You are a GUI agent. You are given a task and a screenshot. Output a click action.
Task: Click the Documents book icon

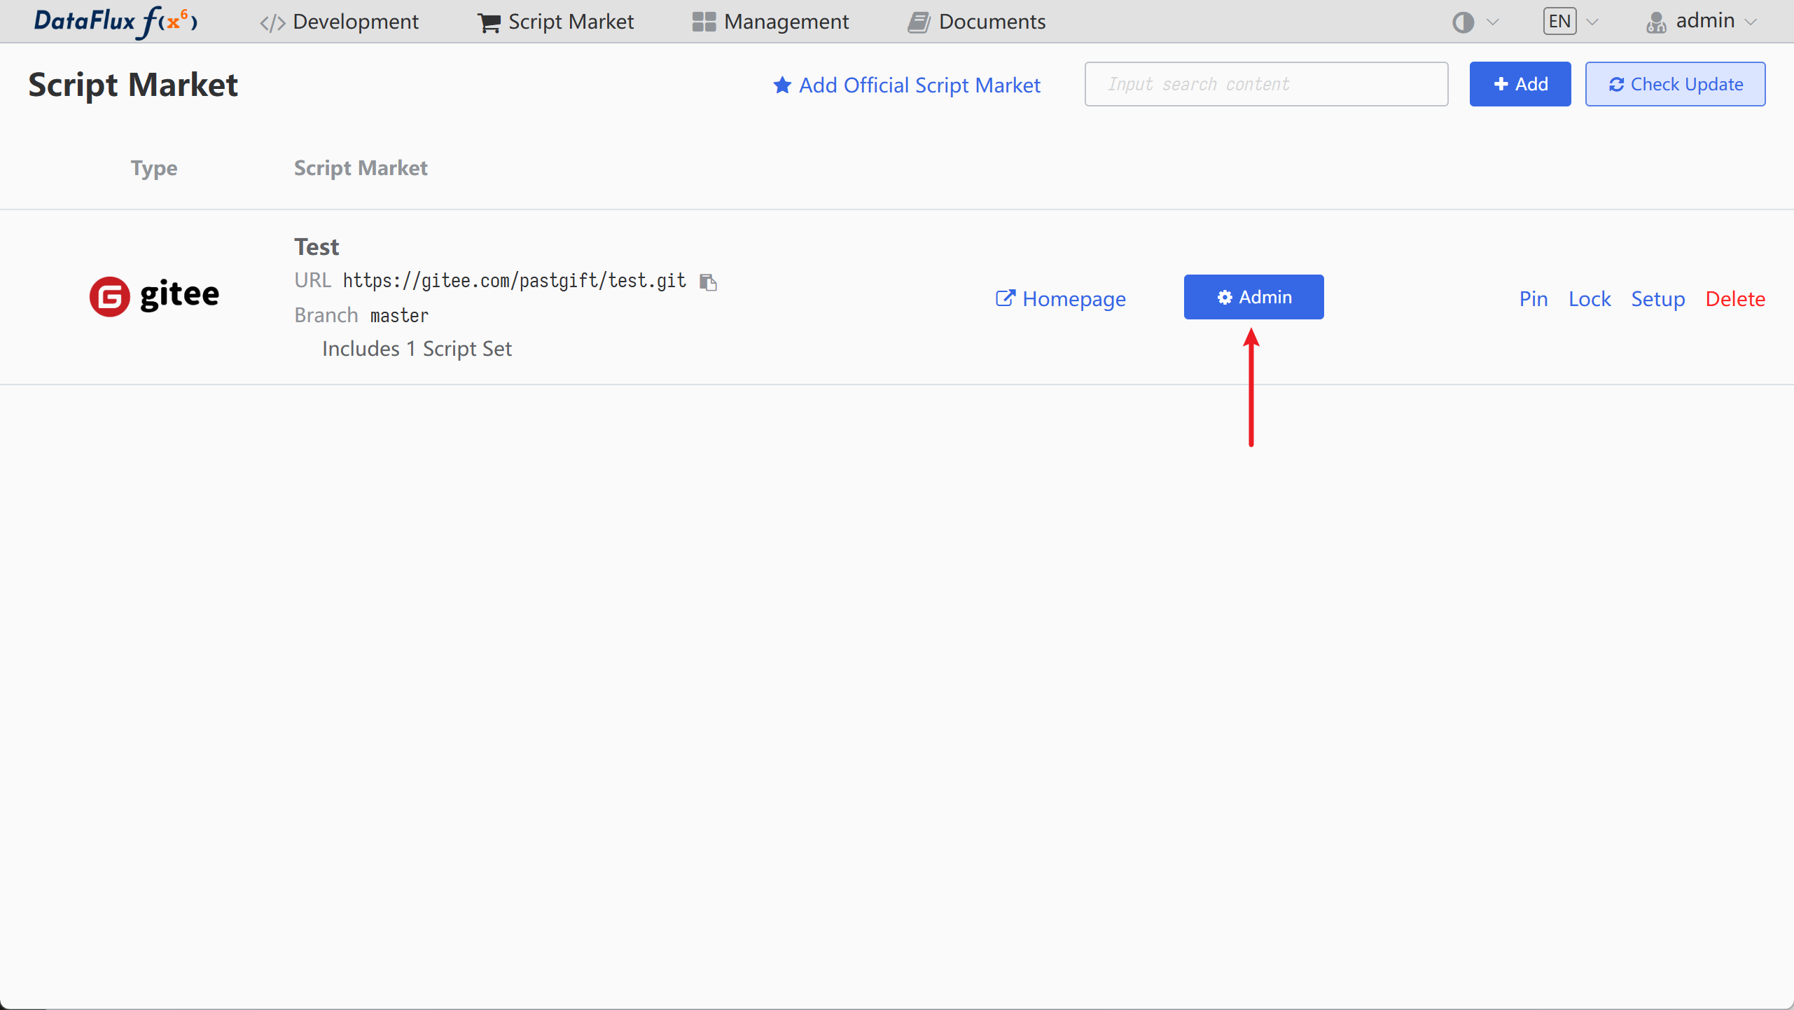pyautogui.click(x=919, y=22)
